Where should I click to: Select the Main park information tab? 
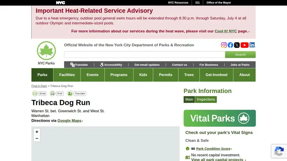[189, 99]
